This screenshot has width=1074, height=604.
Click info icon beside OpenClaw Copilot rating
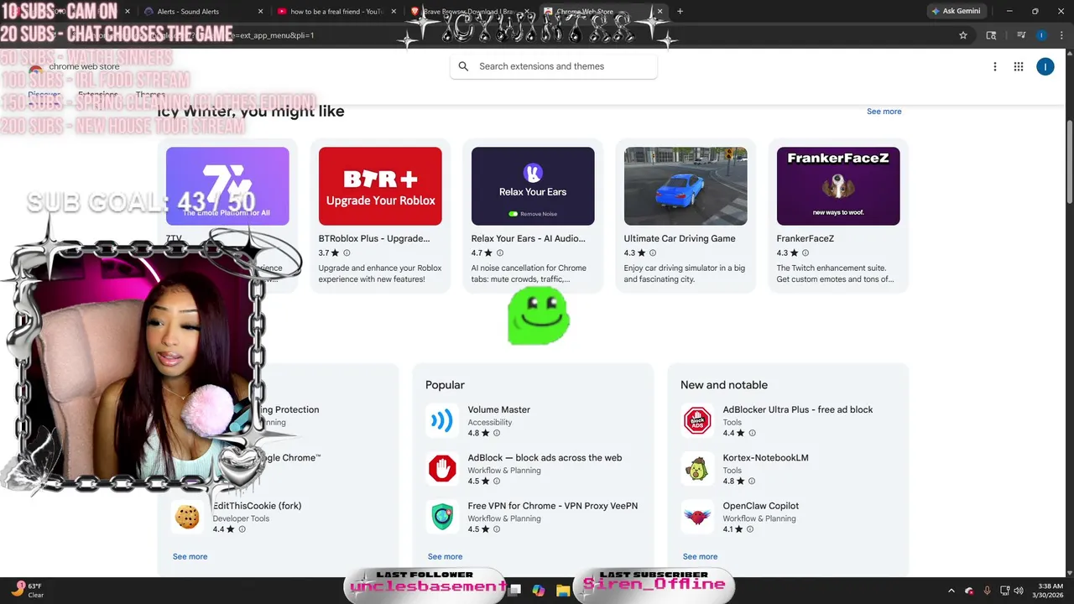click(752, 529)
